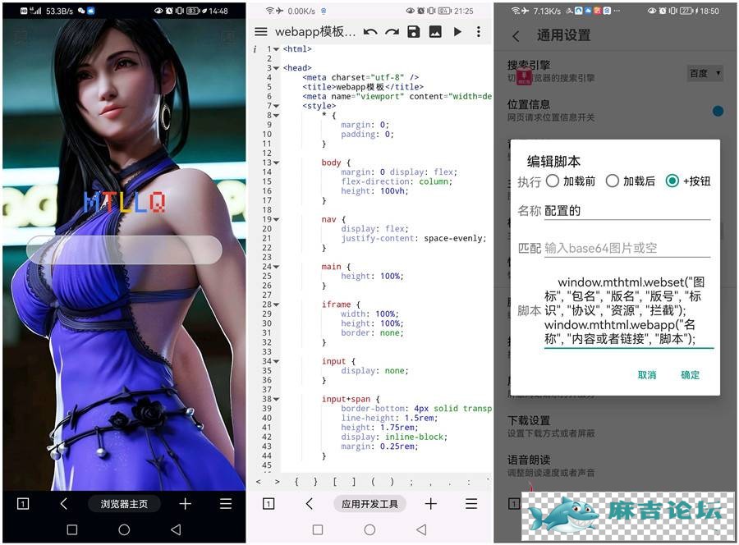The width and height of the screenshot is (739, 545).
Task: Fold the nav rule at line 19
Action: pos(276,219)
